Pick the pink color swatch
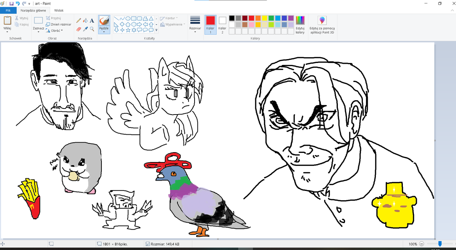This screenshot has height=250, width=456. tap(252, 24)
